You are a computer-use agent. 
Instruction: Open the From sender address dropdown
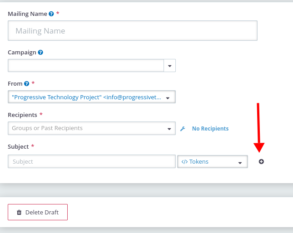pyautogui.click(x=92, y=97)
